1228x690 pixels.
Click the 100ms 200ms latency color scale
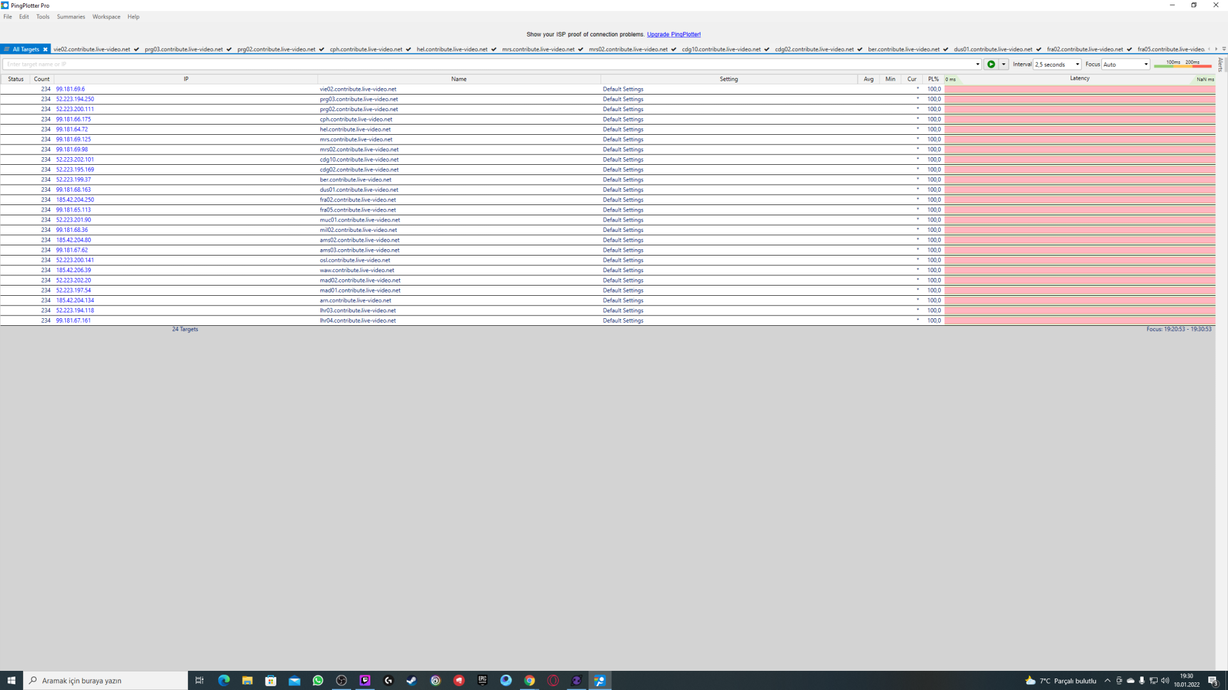click(x=1183, y=64)
